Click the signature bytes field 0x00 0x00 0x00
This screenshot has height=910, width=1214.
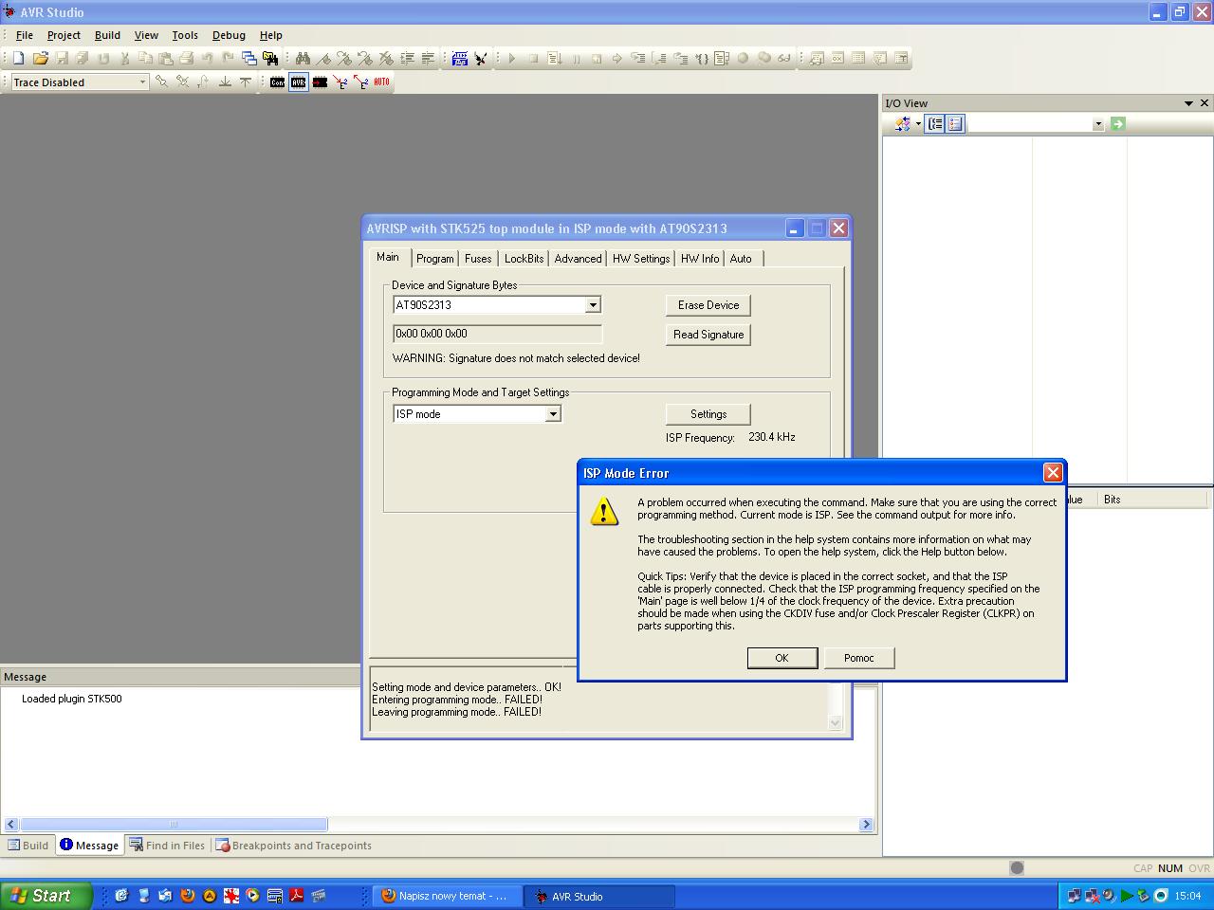497,334
